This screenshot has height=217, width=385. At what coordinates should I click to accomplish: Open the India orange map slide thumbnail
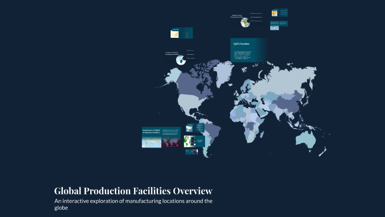click(x=279, y=13)
